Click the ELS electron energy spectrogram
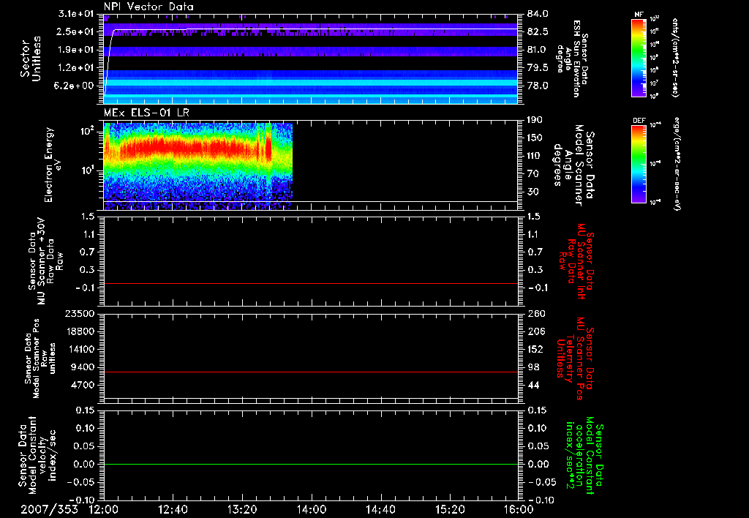This screenshot has height=518, width=749. coord(197,166)
